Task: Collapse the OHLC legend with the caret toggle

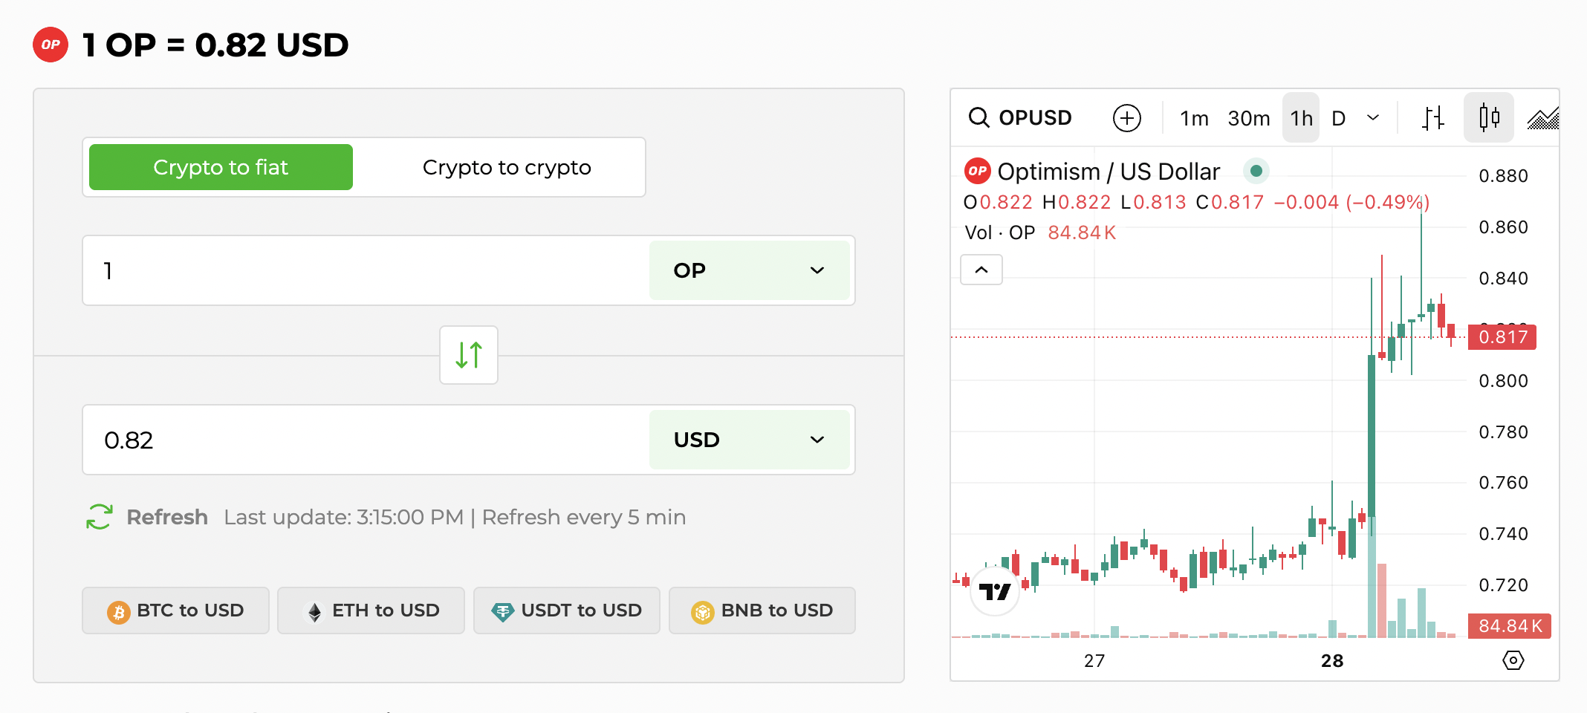Action: coord(981,270)
